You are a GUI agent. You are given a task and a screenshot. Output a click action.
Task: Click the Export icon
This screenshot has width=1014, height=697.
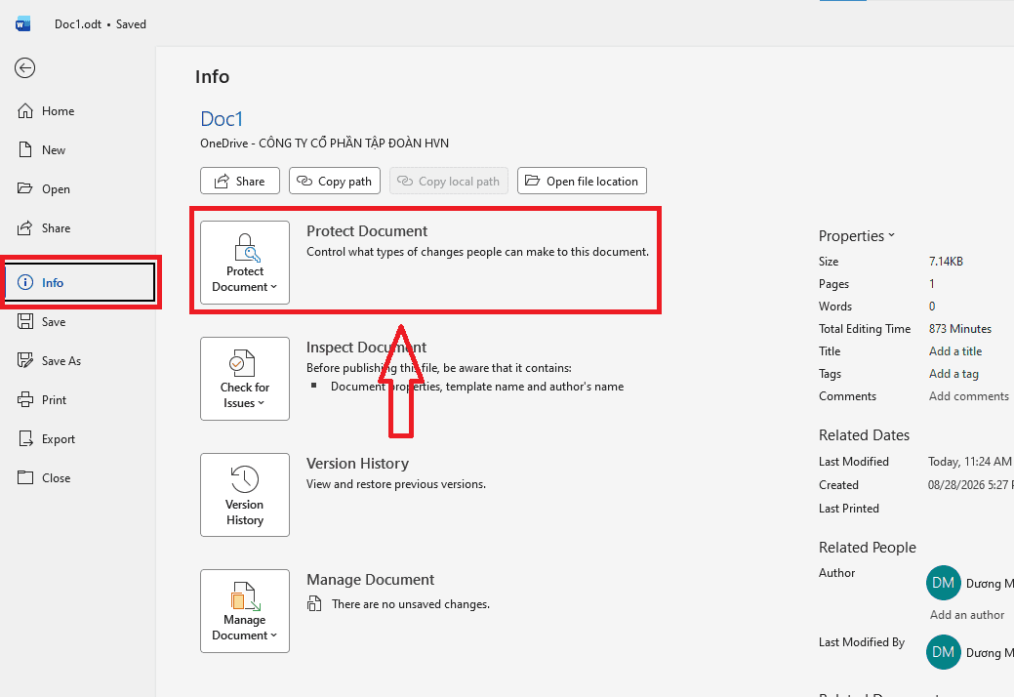(x=25, y=439)
